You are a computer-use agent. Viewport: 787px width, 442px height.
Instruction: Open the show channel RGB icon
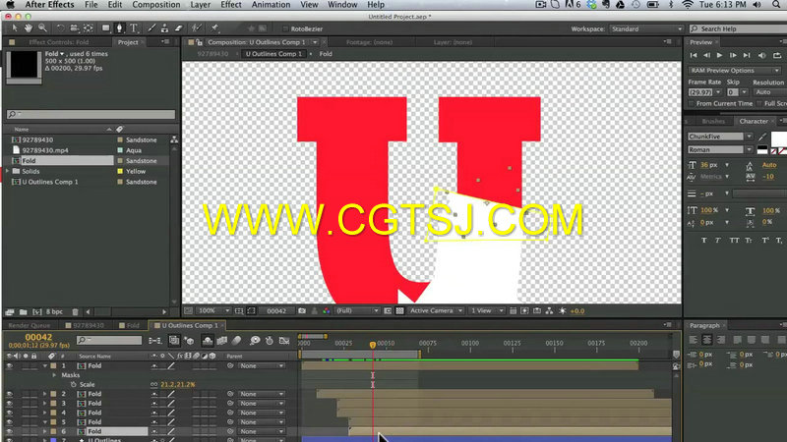[327, 310]
